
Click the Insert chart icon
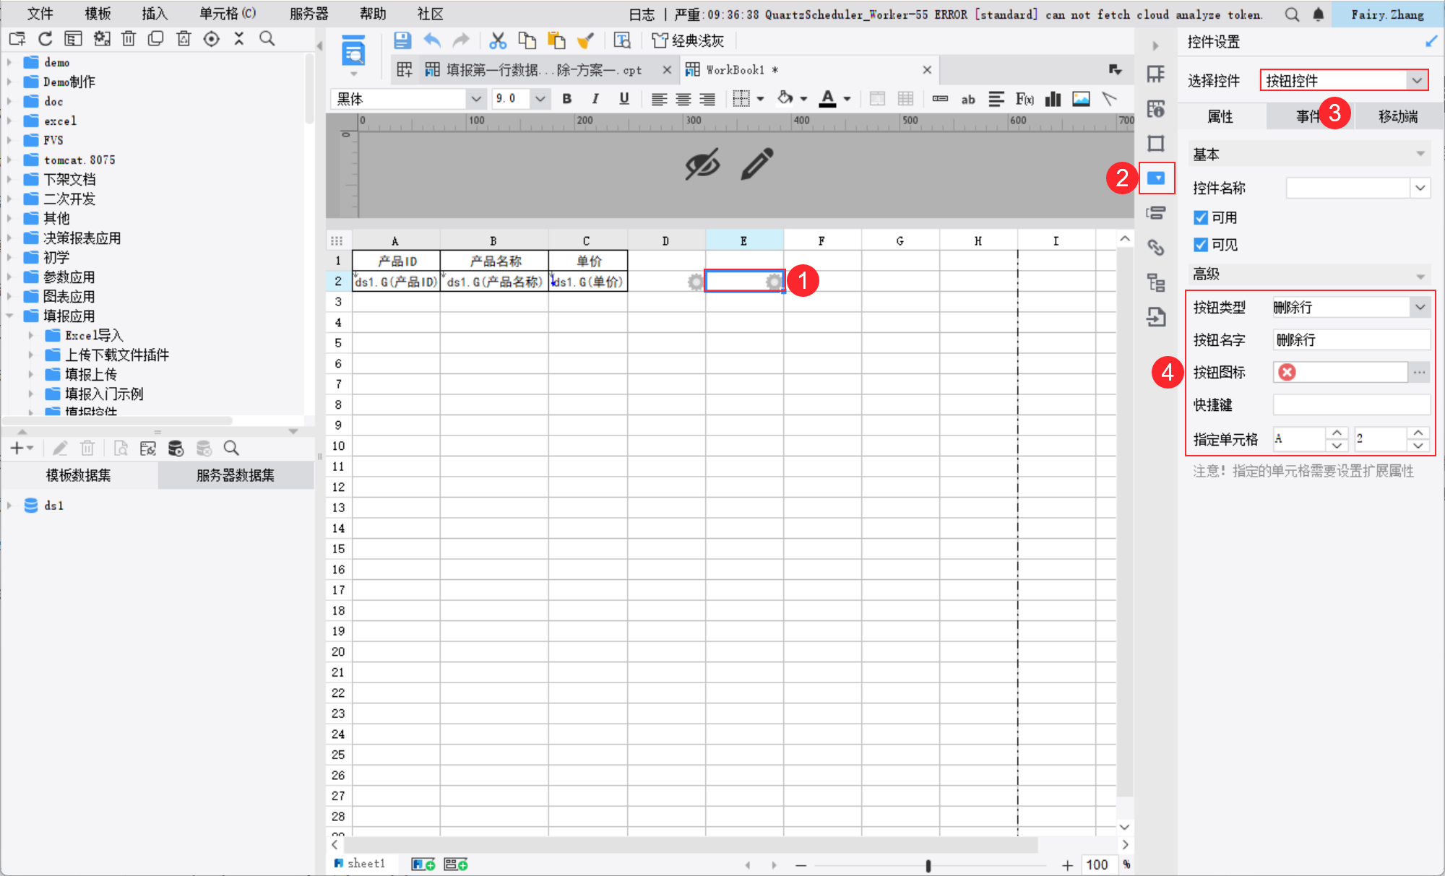[x=1053, y=99]
